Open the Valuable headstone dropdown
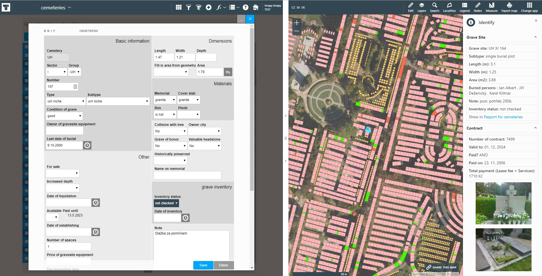The width and height of the screenshot is (542, 276). (x=205, y=146)
